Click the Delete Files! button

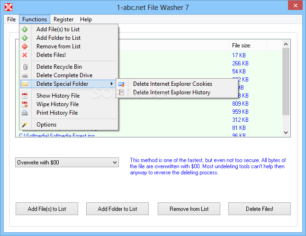[260, 209]
